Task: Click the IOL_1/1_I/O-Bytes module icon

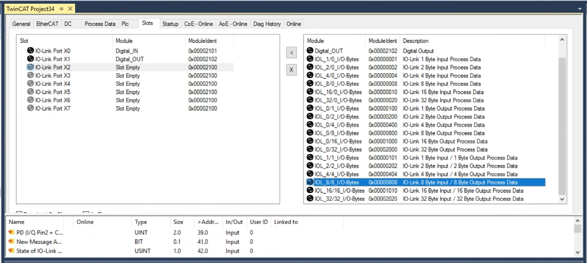Action: (x=310, y=158)
